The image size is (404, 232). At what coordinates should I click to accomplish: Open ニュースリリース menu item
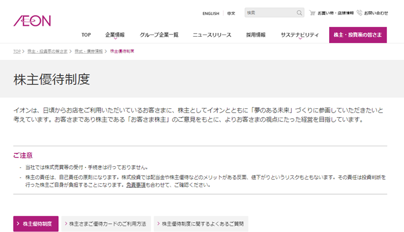[x=212, y=35]
